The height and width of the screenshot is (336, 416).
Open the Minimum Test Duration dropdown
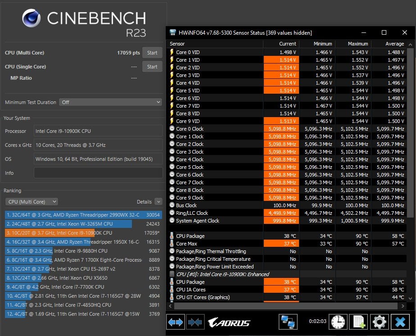[111, 102]
